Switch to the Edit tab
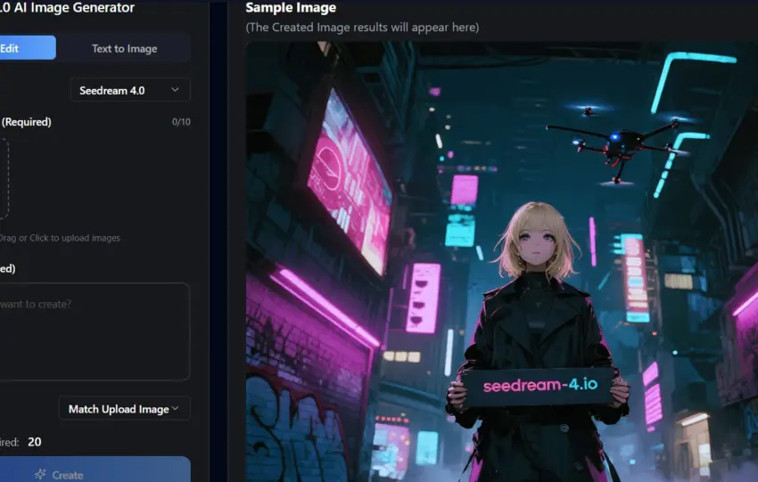 pos(28,48)
